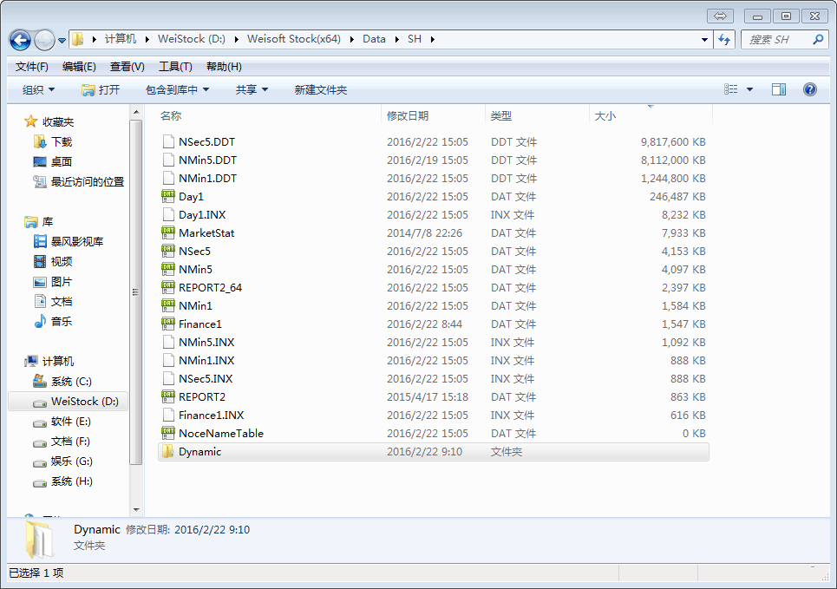Click the search magnifier icon
Image resolution: width=837 pixels, height=589 pixels.
pyautogui.click(x=817, y=39)
